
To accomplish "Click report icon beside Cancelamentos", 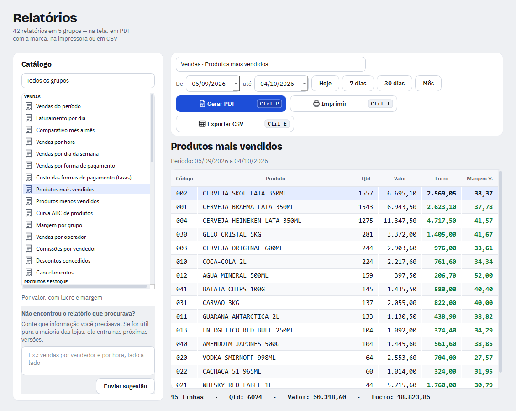I will (29, 273).
